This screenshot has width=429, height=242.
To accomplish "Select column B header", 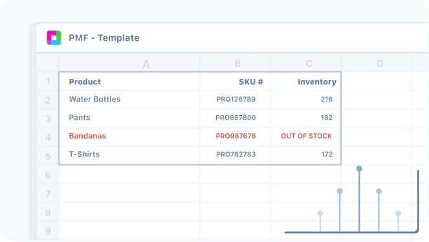I will tap(237, 63).
